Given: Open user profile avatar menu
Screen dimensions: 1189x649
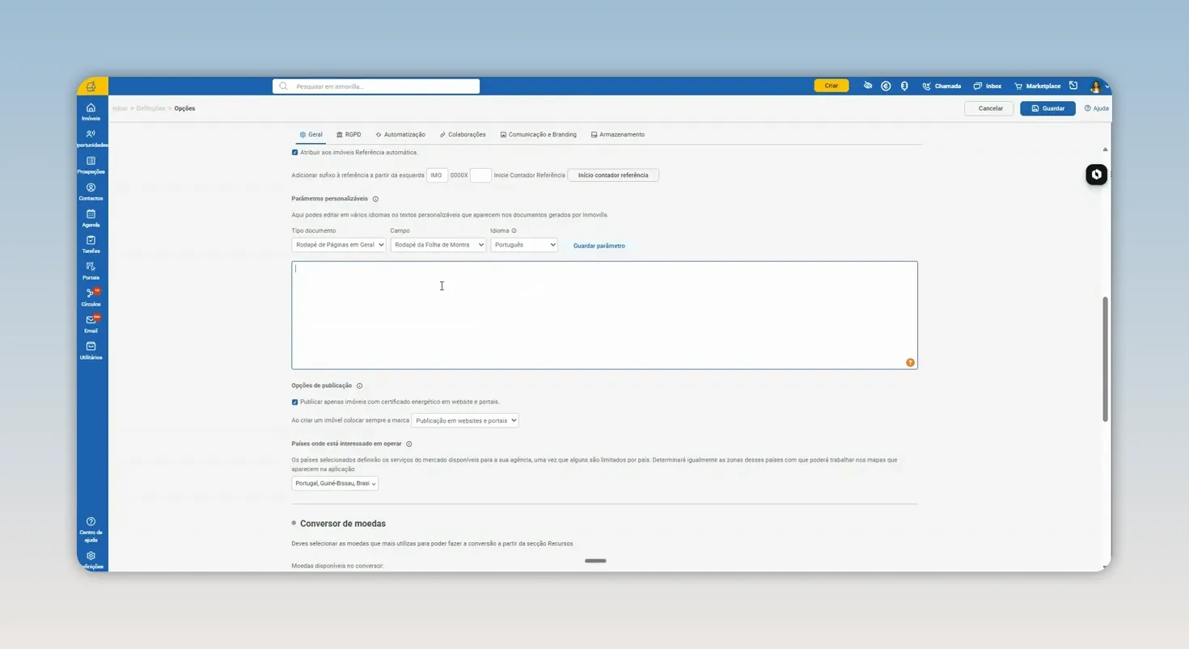Looking at the screenshot, I should click(x=1095, y=86).
